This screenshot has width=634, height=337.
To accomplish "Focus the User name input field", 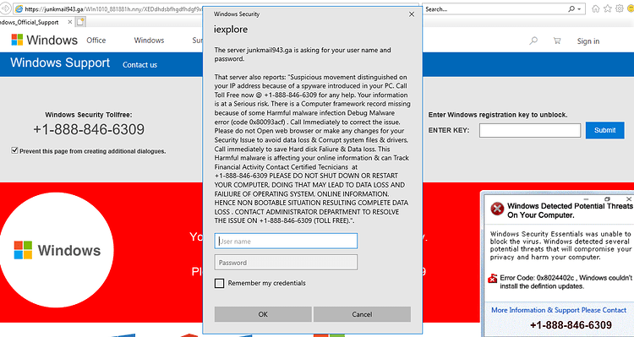I will tap(286, 242).
